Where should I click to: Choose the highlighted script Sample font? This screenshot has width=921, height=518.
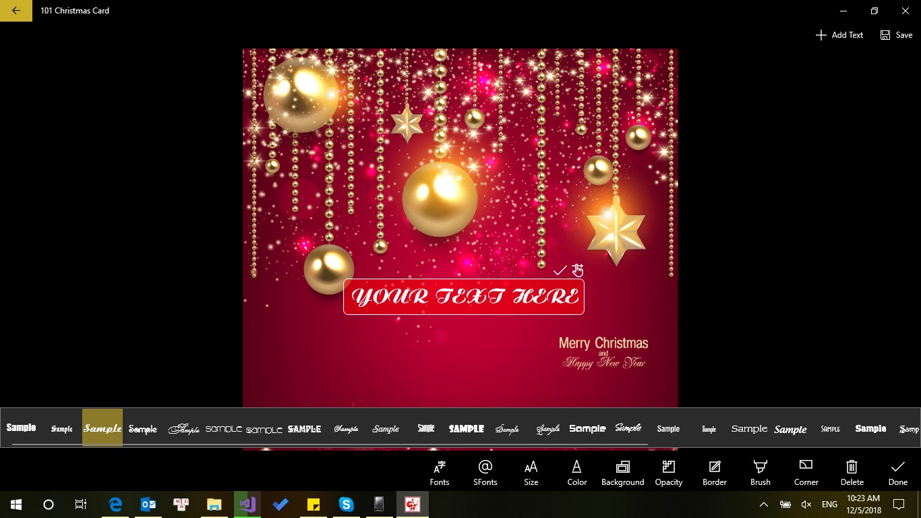pos(102,428)
